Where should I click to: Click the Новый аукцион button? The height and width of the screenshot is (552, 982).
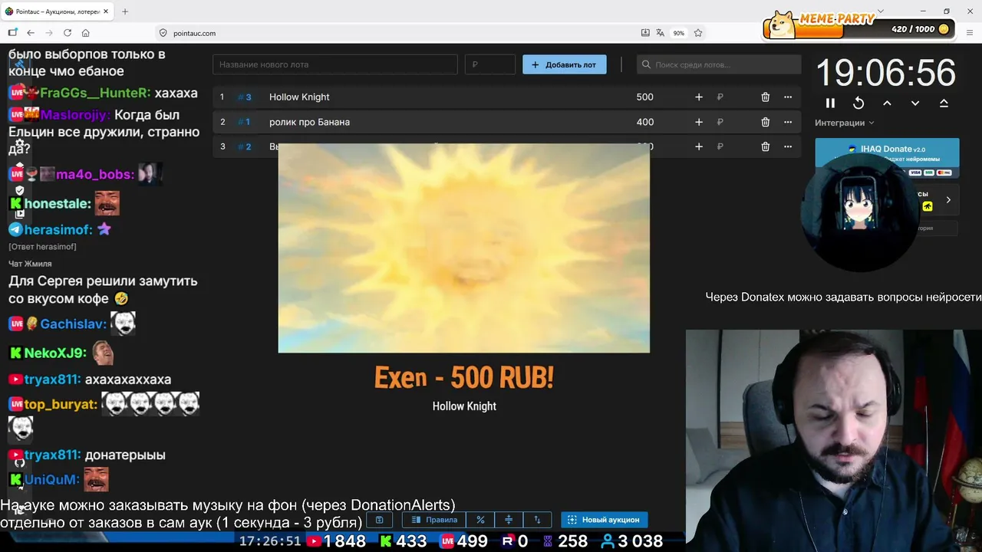coord(605,520)
